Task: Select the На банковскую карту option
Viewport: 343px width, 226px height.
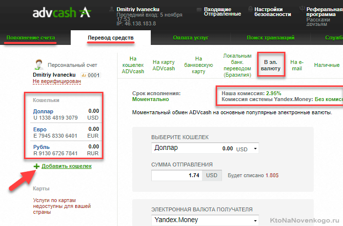Action: [199, 65]
